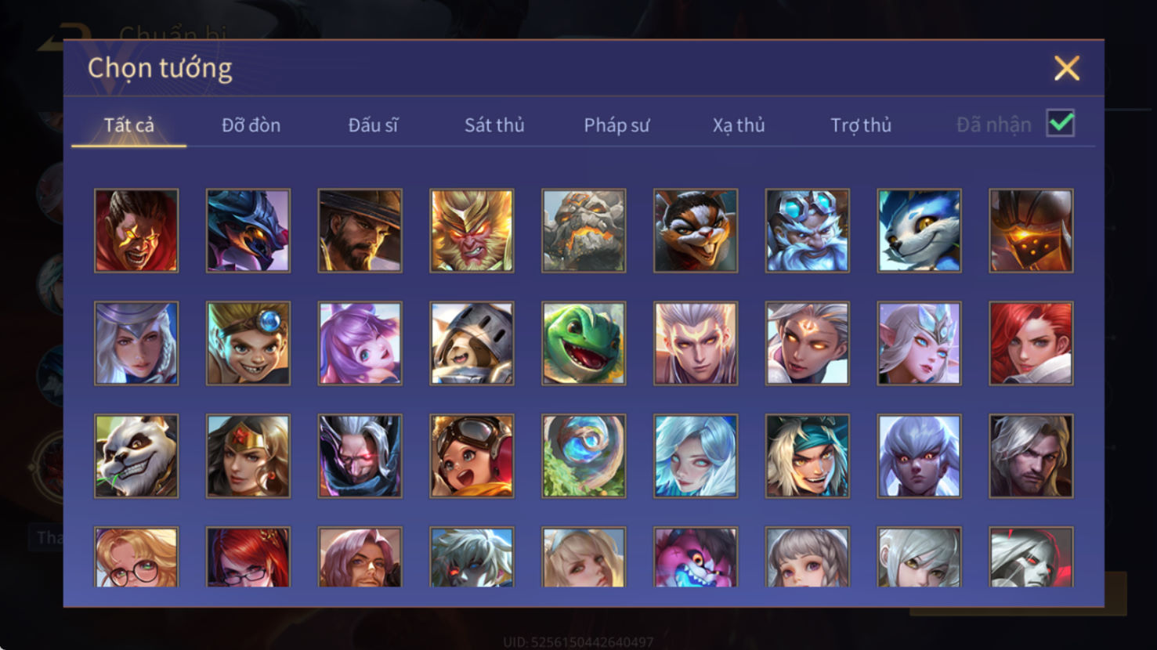Select the Đấu sĩ tab
The image size is (1157, 650).
pos(373,125)
